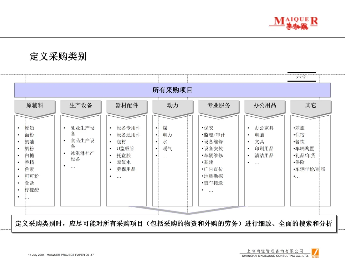Click the 印刷用品 item
This screenshot has height=258, width=345.
pos(264,148)
